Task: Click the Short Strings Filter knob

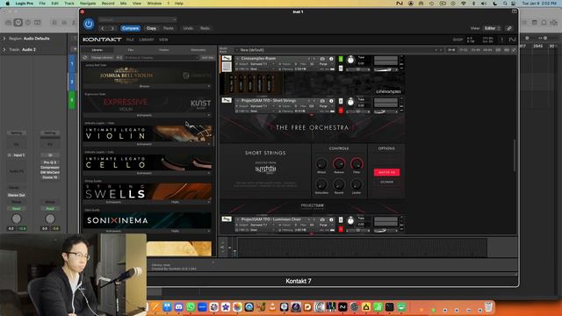Action: pyautogui.click(x=357, y=164)
